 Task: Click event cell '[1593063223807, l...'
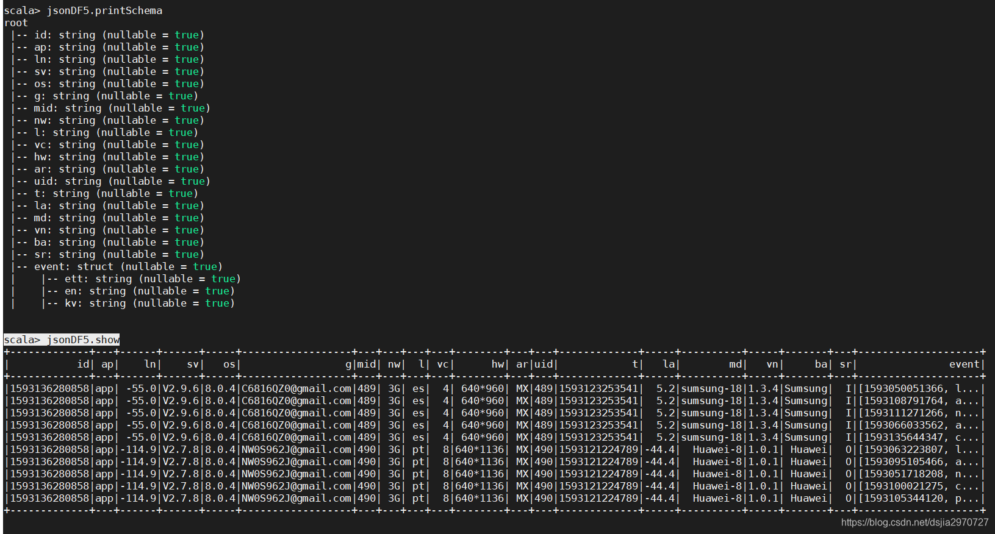tap(919, 449)
